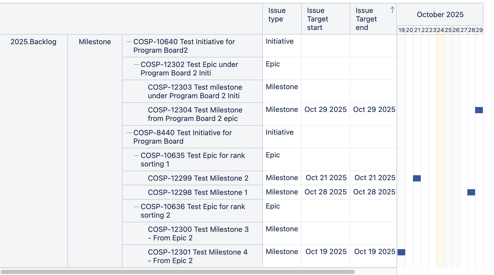The width and height of the screenshot is (494, 275).
Task: Collapse COSP-10640 Test Initiative row
Action: 129,42
